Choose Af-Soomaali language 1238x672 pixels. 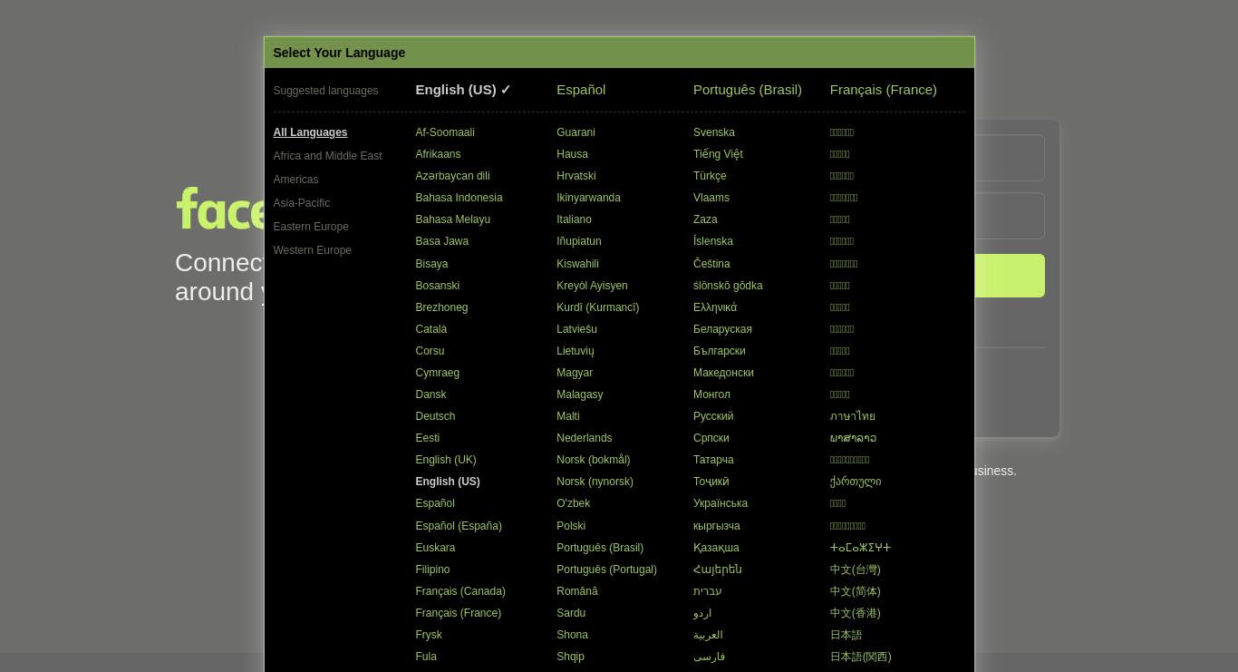coord(445,132)
